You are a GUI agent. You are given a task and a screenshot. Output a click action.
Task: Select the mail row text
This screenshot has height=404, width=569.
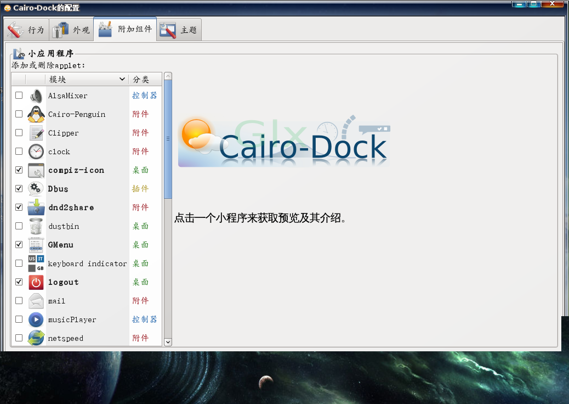(x=57, y=301)
